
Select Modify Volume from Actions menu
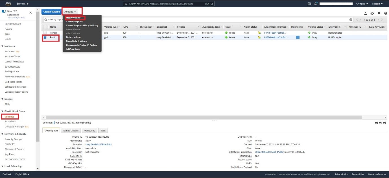(x=73, y=18)
